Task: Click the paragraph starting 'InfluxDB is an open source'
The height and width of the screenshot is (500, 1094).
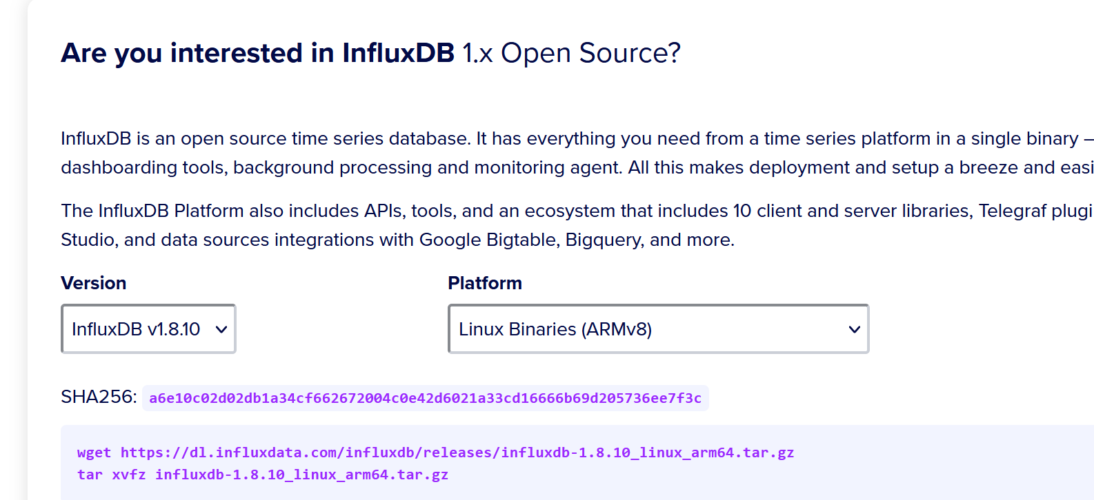Action: 577,153
